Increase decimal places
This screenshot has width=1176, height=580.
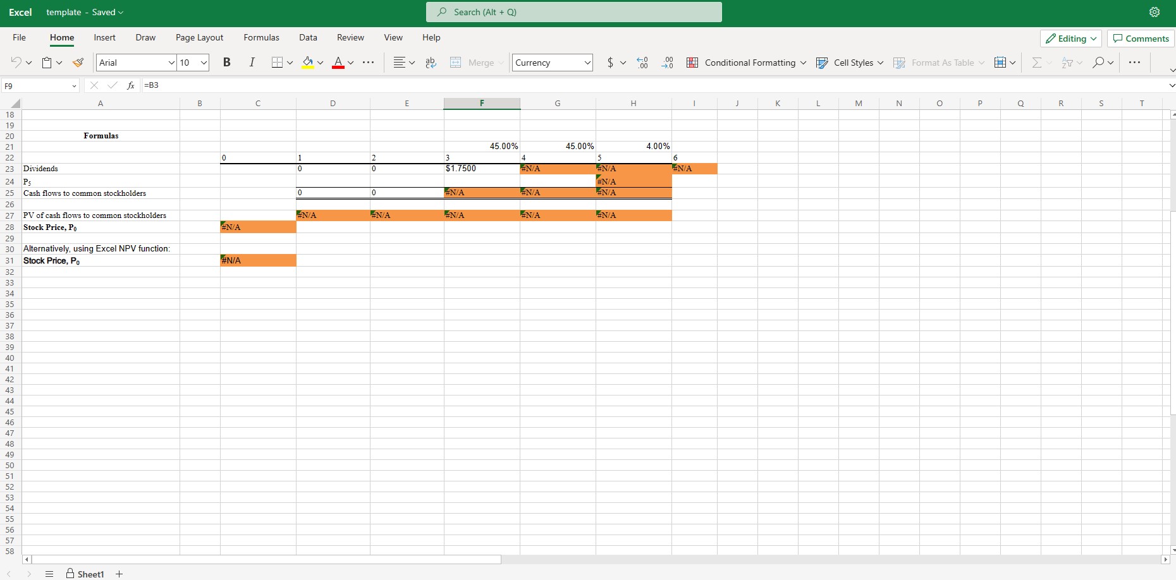click(642, 63)
